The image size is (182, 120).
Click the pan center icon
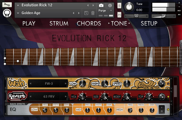(136, 16)
